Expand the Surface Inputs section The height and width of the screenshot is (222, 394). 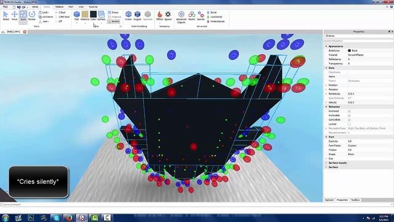[x=326, y=163]
